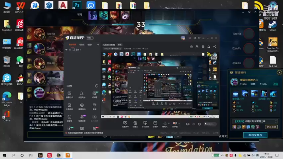Expand microphone options arrow
The width and height of the screenshot is (283, 159).
pyautogui.click(x=169, y=124)
